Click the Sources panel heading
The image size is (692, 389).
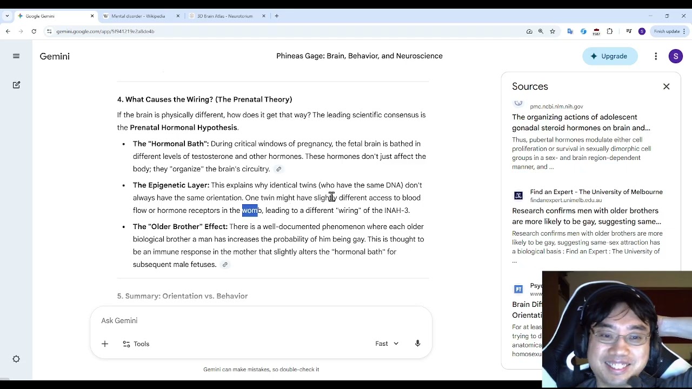click(x=530, y=86)
